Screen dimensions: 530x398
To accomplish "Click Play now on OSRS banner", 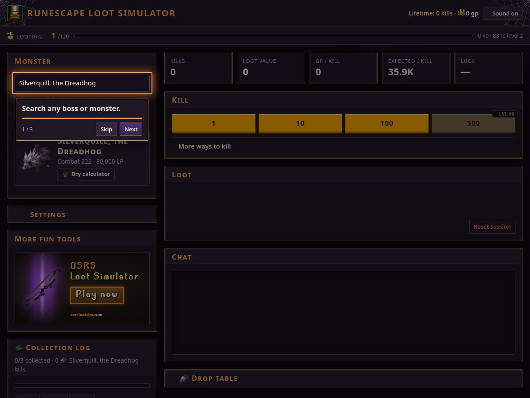I will click(x=97, y=295).
